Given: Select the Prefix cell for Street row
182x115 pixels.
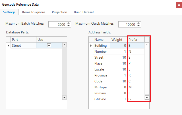Looking at the screenshot, I should point(136,57).
